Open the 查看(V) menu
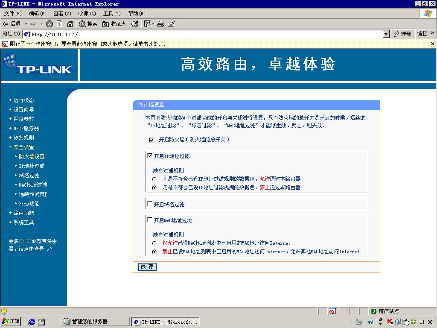This screenshot has height=328, width=437. click(62, 14)
